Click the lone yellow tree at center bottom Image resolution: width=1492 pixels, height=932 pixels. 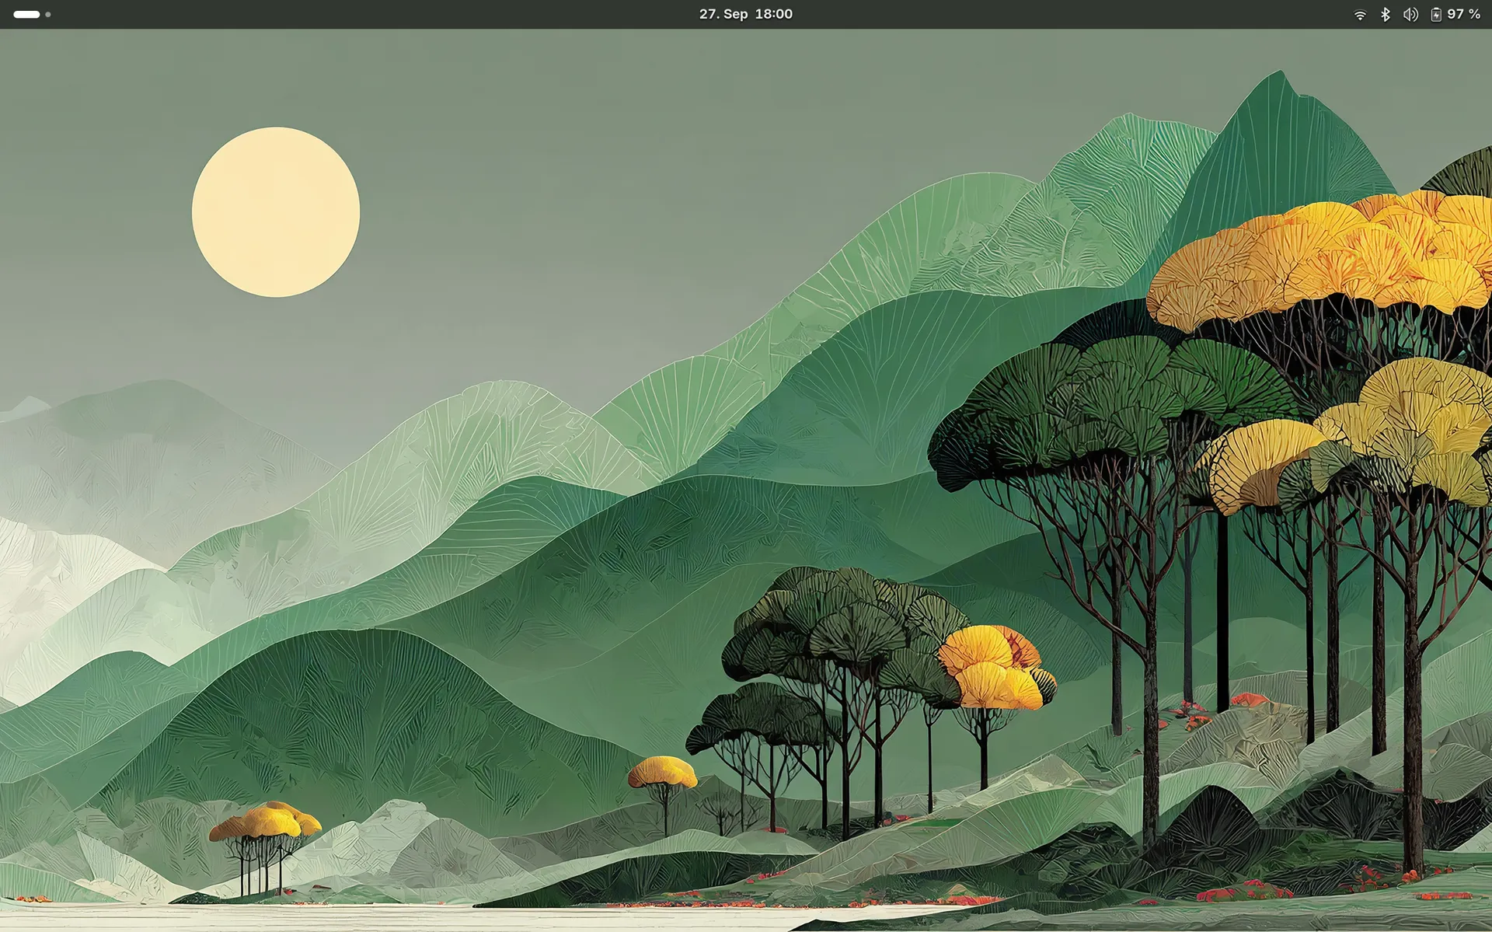(x=663, y=772)
